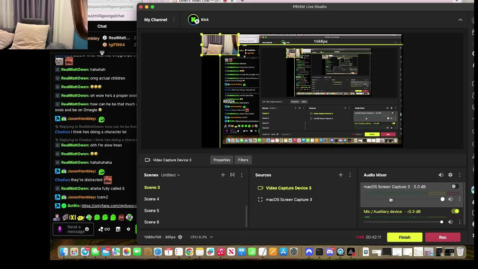Open PRISM Live Studio icon in Dock

click(351, 252)
